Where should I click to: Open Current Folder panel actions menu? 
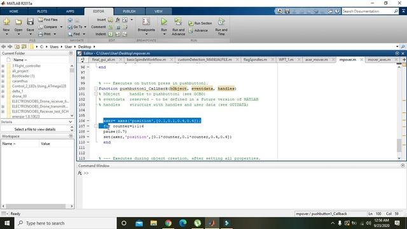coord(71,53)
